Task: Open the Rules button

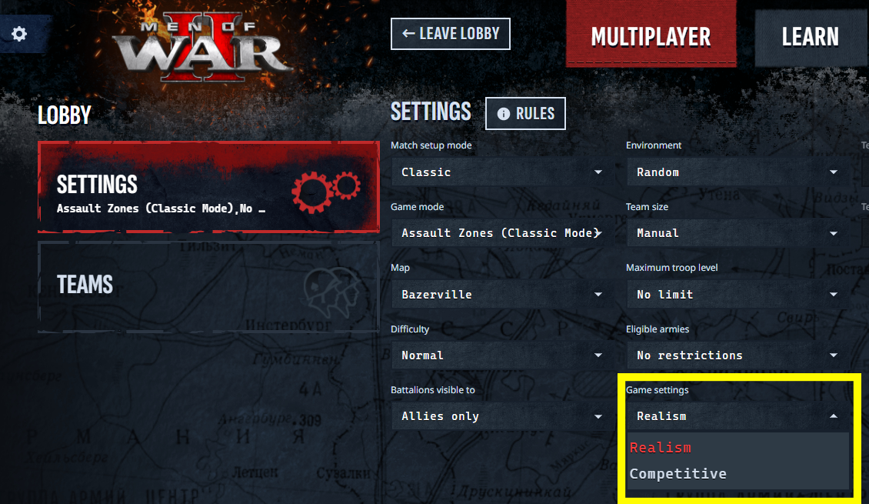Action: pos(525,114)
